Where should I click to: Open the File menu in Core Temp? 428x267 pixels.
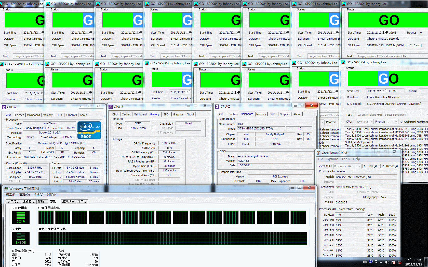tap(320, 159)
